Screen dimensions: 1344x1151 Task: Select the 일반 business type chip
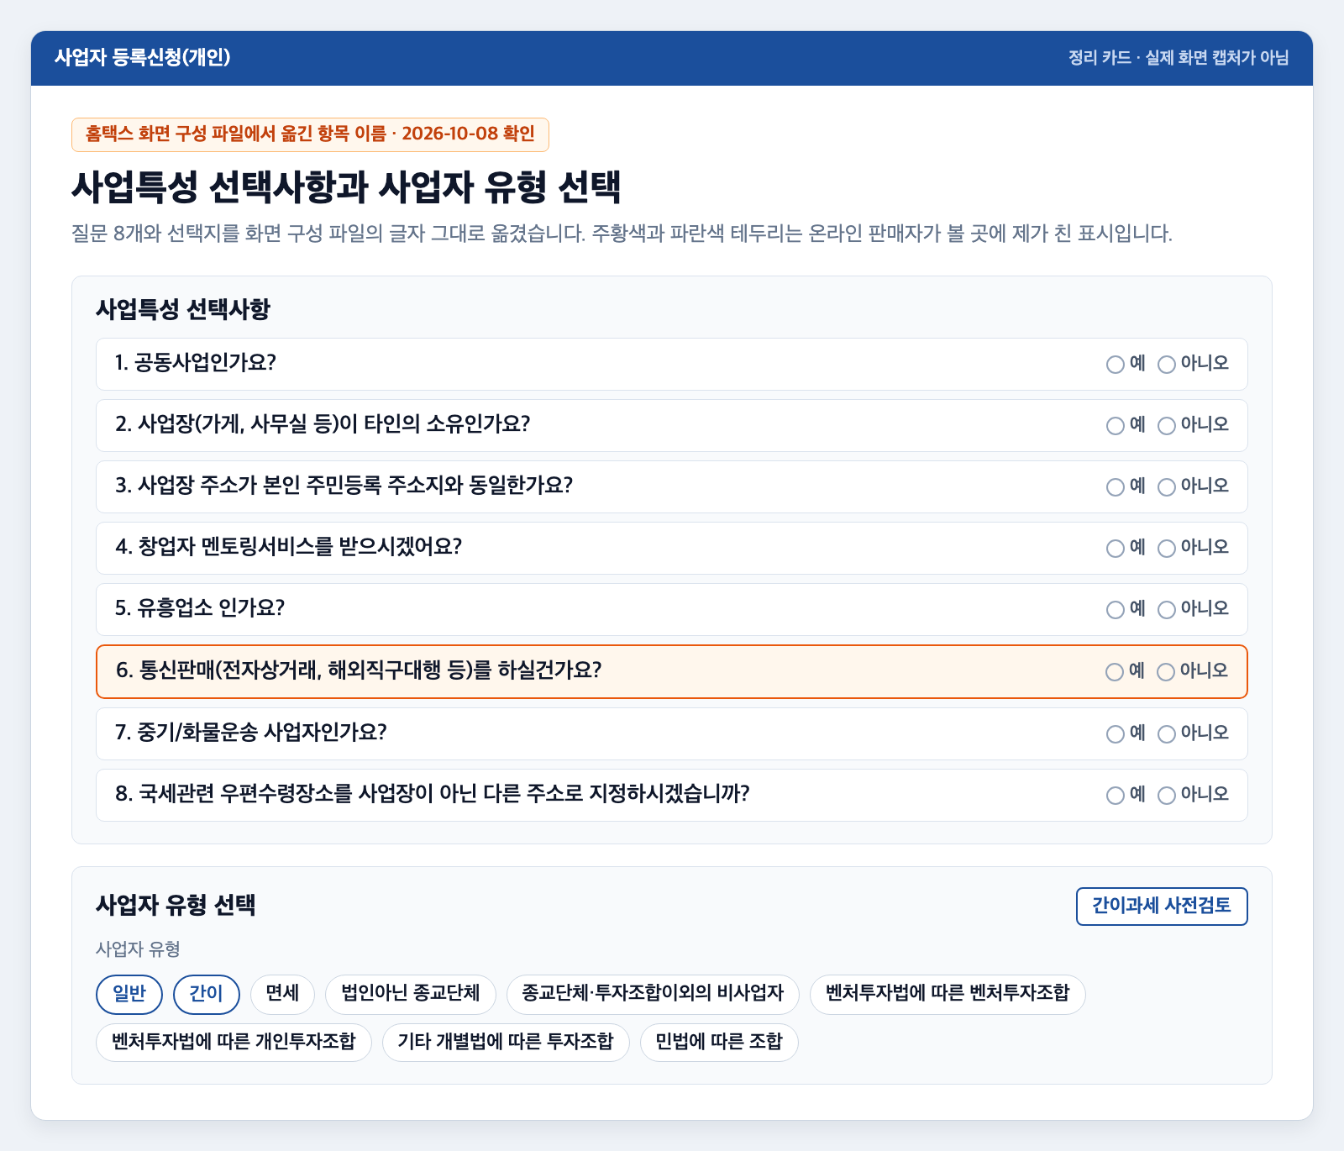click(x=129, y=994)
